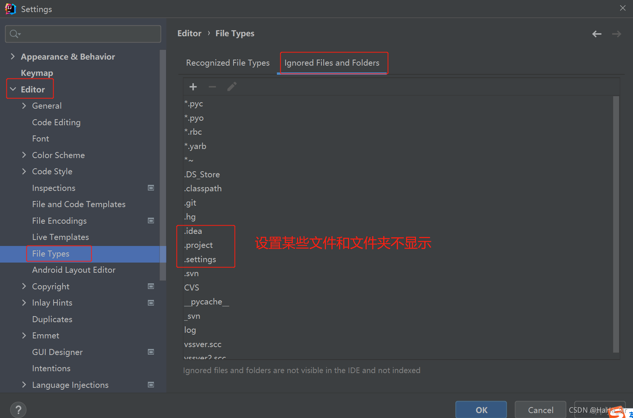Select the CVS entry

click(192, 287)
